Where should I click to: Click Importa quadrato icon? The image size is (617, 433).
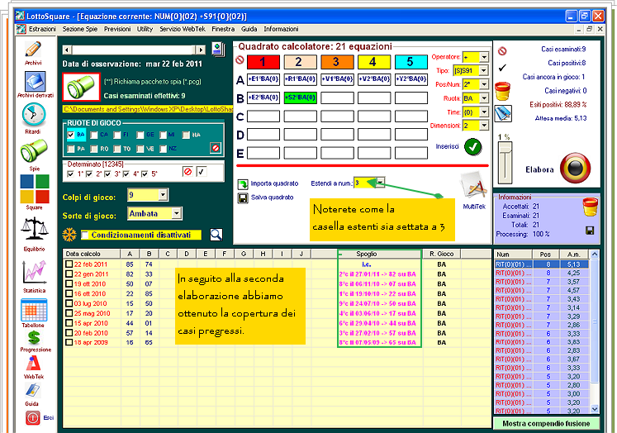[243, 184]
